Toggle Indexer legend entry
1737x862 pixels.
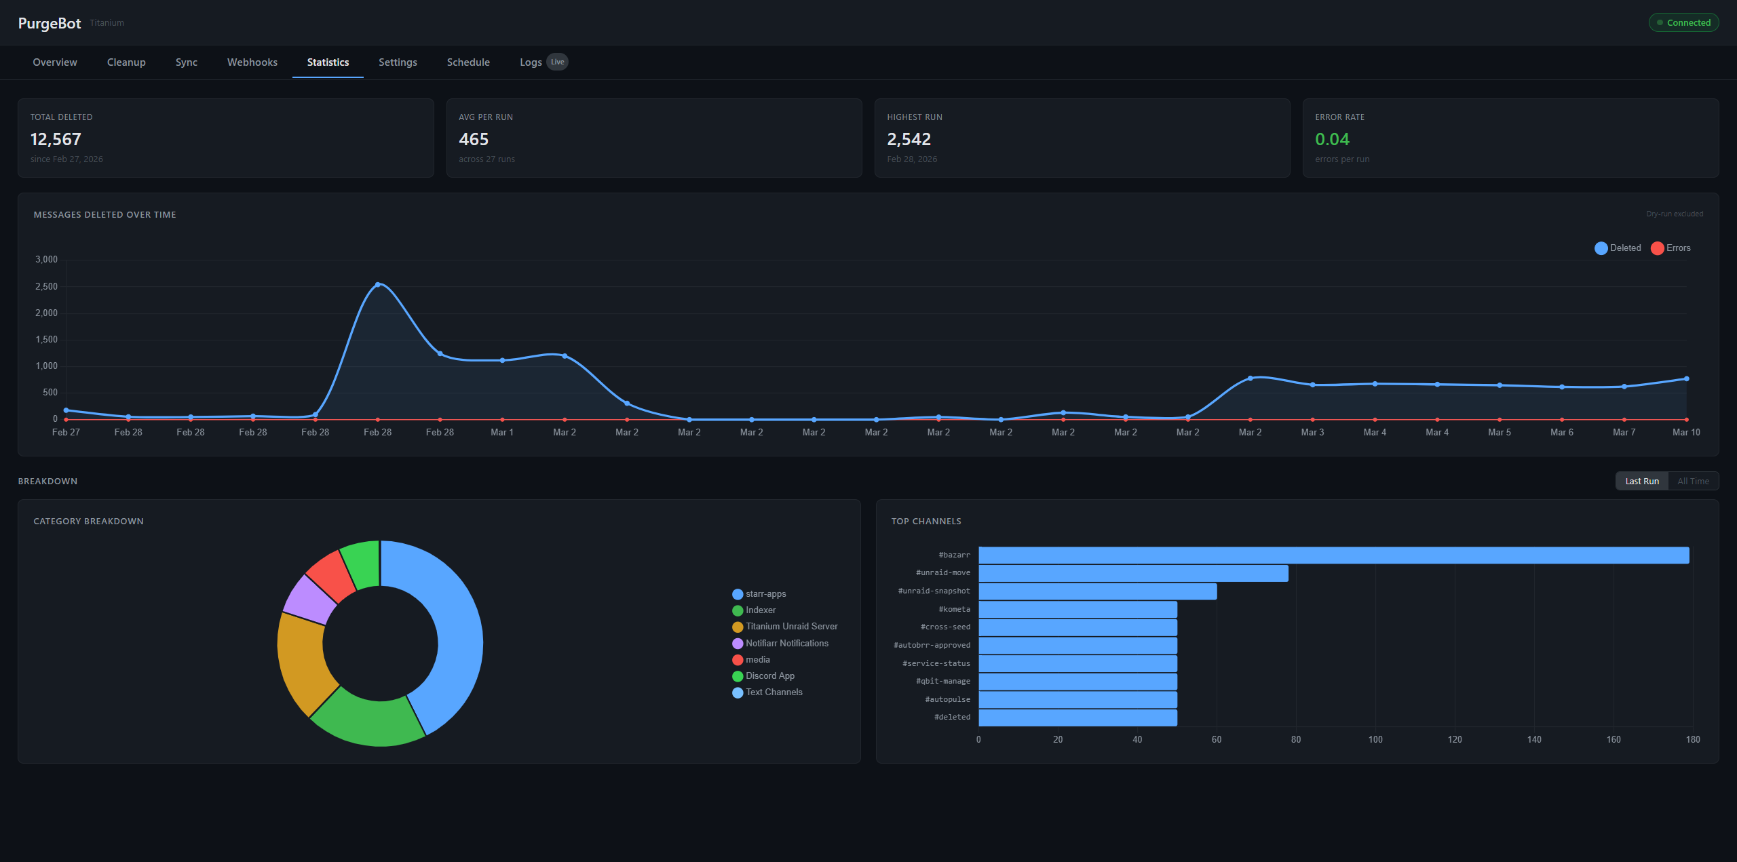(x=754, y=610)
